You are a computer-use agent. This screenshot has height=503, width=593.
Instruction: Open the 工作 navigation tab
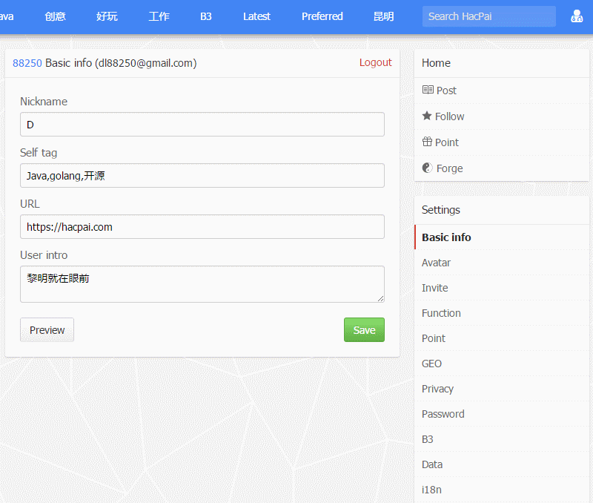pyautogui.click(x=159, y=16)
